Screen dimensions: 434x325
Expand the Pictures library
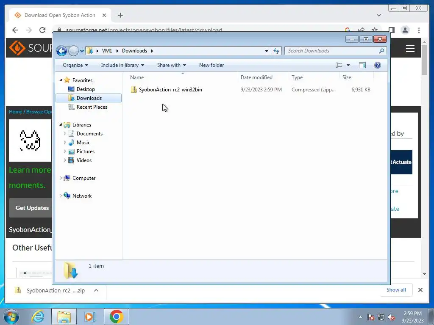pos(65,151)
